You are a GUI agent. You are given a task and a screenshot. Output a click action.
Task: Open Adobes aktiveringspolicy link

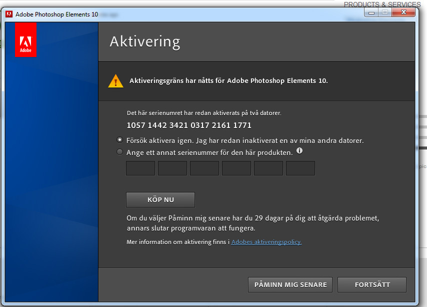(x=266, y=242)
